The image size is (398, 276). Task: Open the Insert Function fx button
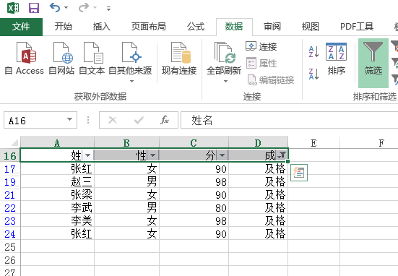[x=165, y=120]
